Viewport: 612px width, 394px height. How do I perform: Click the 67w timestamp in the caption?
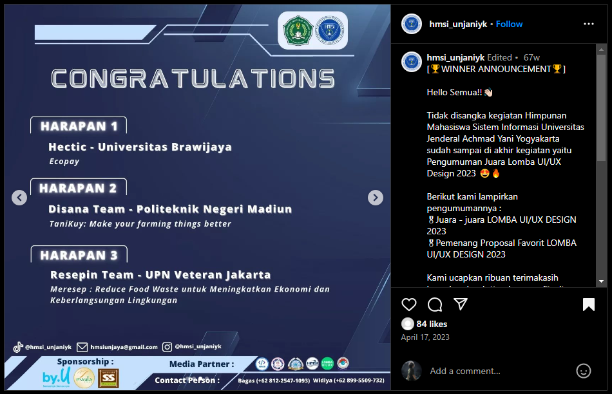tap(531, 57)
